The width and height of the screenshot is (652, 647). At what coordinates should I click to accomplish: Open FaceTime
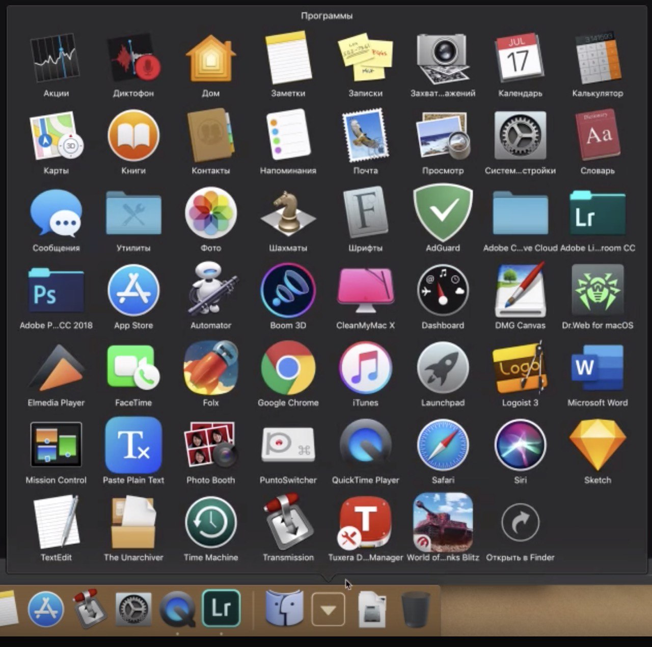click(x=133, y=368)
